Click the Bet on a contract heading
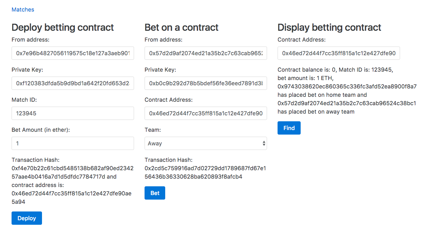Screen dimensions: 427x230 tap(181, 27)
